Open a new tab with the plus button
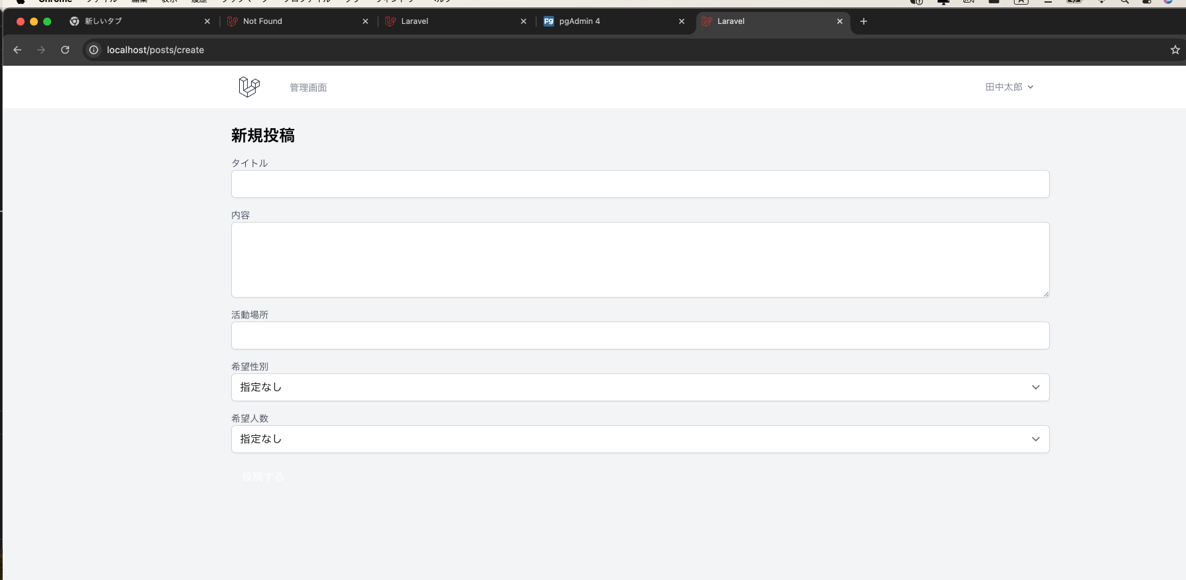Image resolution: width=1186 pixels, height=580 pixels. [864, 21]
